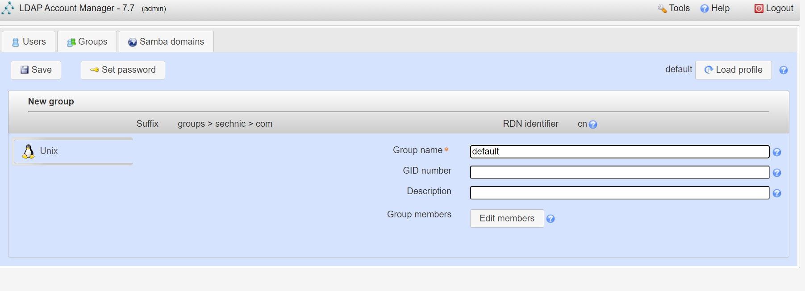
Task: Focus the Description input field
Action: pos(620,193)
